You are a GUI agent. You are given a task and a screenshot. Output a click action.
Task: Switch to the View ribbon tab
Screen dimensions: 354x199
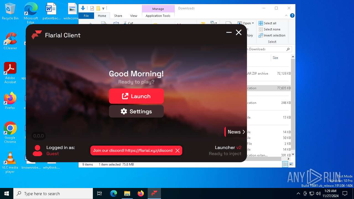click(134, 16)
